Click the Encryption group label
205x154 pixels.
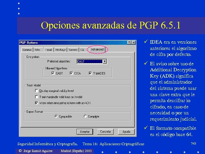coord(33,57)
